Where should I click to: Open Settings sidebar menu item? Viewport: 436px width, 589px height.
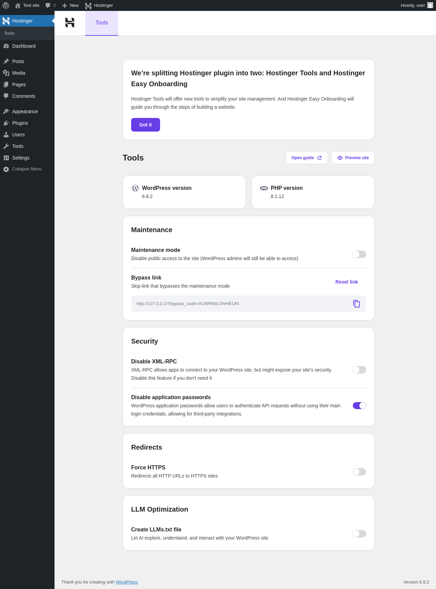coord(27,158)
